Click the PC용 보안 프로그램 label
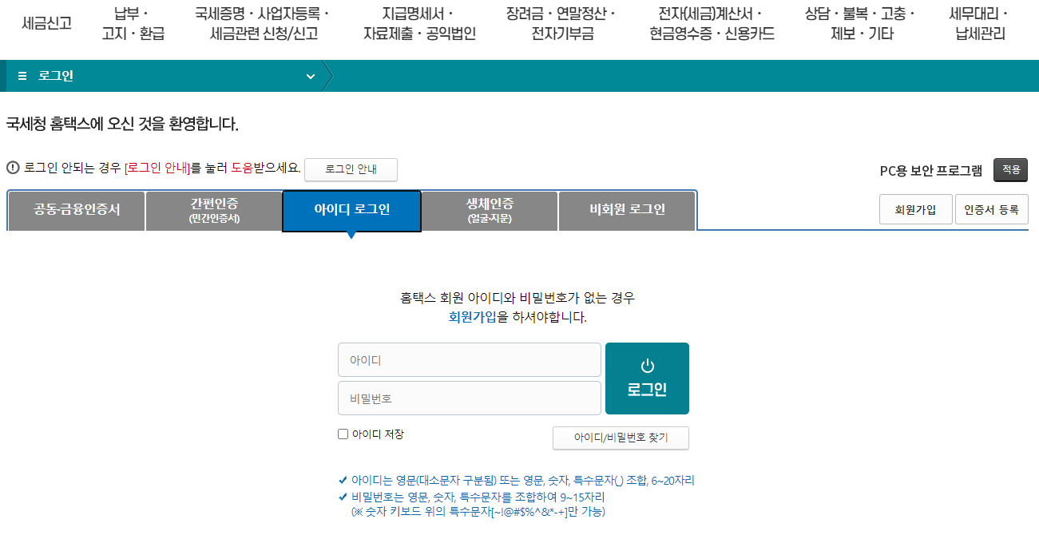Viewport: 1039px width, 539px height. coord(931,170)
